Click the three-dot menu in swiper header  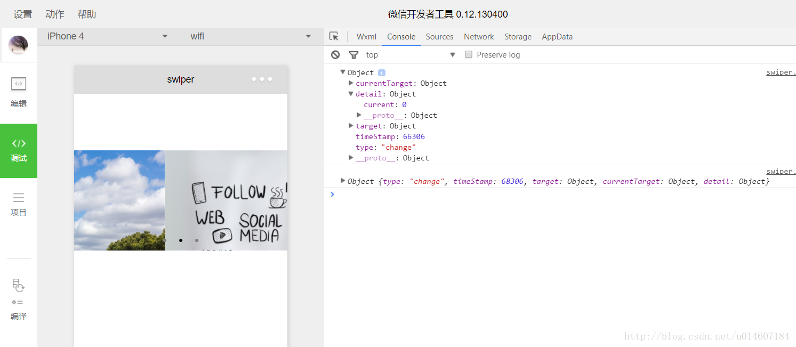pyautogui.click(x=262, y=79)
